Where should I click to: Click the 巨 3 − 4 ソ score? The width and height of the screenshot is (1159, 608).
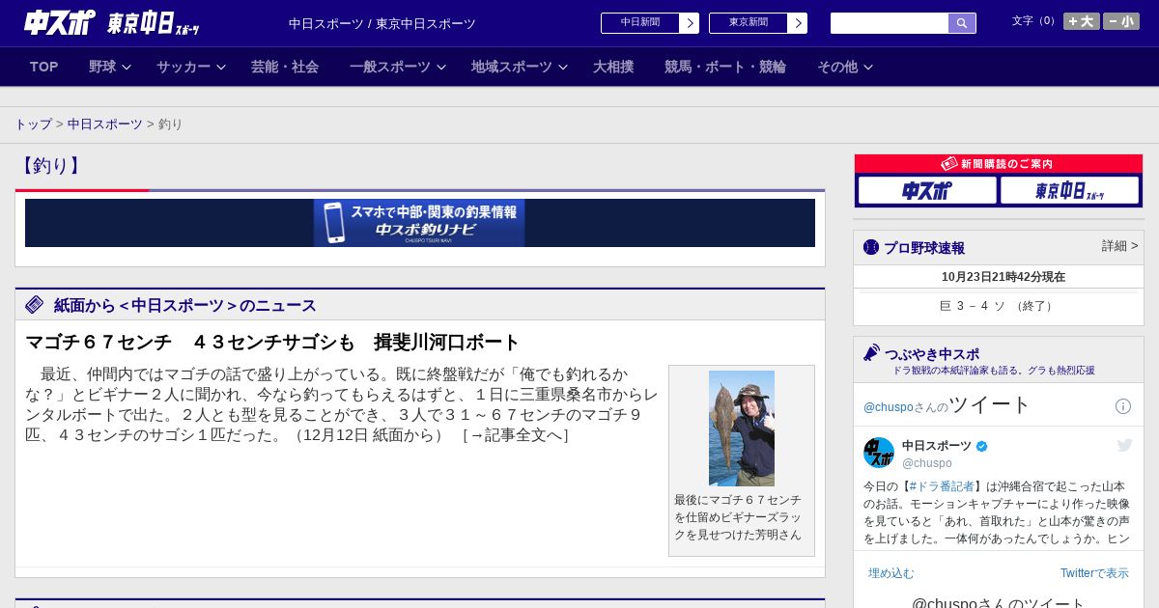998,306
